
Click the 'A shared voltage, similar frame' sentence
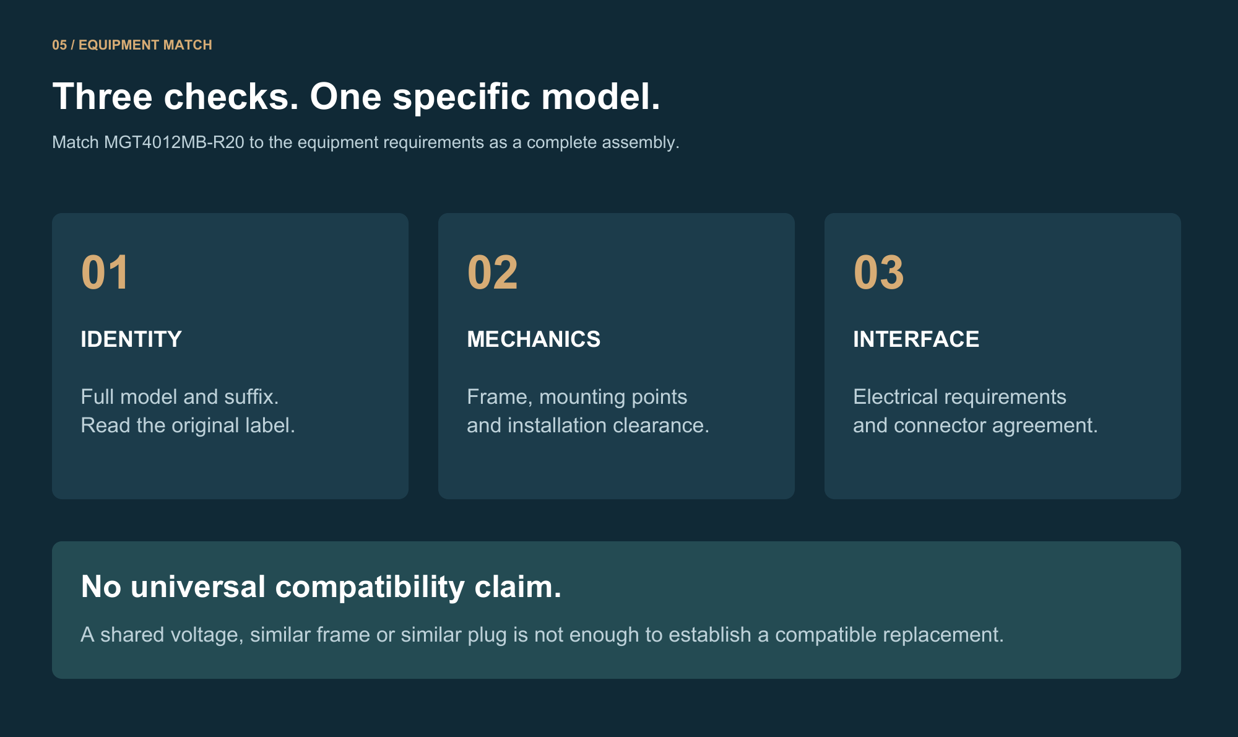pyautogui.click(x=542, y=635)
